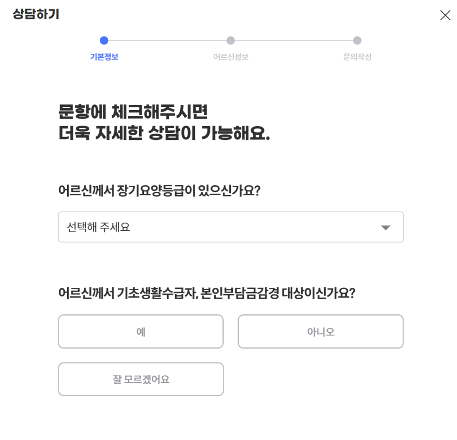Select the 잘 모르겠어요 option
Screen dimensions: 457x440
tap(141, 380)
